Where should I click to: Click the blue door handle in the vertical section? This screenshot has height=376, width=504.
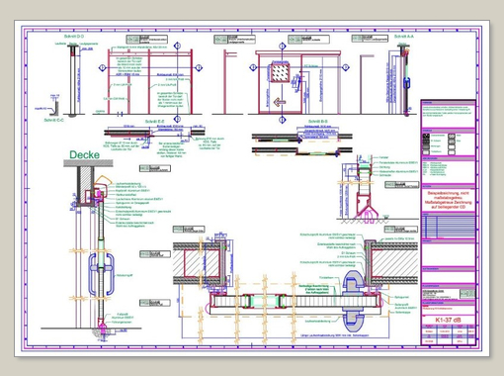(x=101, y=274)
